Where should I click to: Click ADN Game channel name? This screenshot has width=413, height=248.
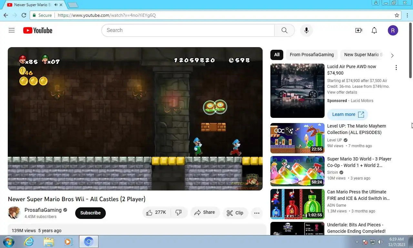click(x=337, y=205)
